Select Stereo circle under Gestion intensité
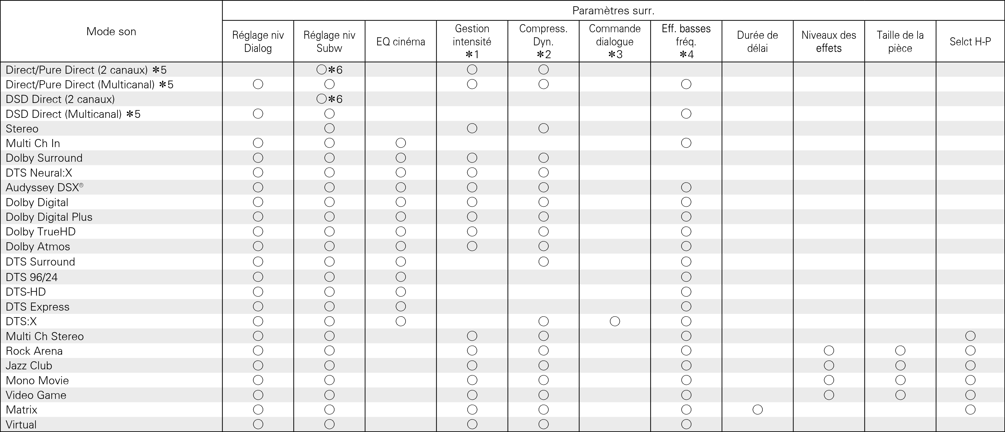The height and width of the screenshot is (432, 1005). tap(472, 128)
